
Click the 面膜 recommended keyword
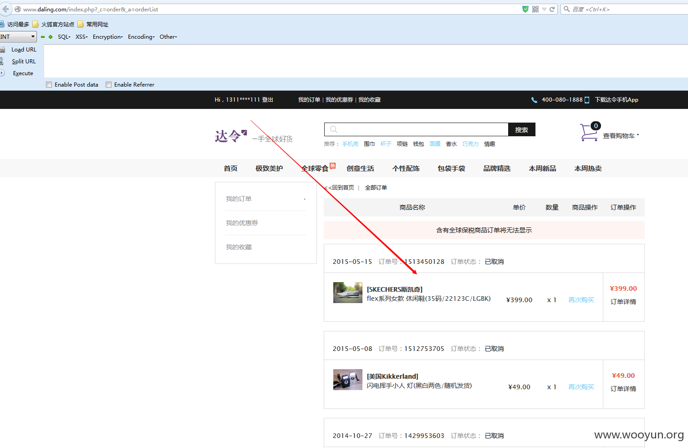coord(435,144)
